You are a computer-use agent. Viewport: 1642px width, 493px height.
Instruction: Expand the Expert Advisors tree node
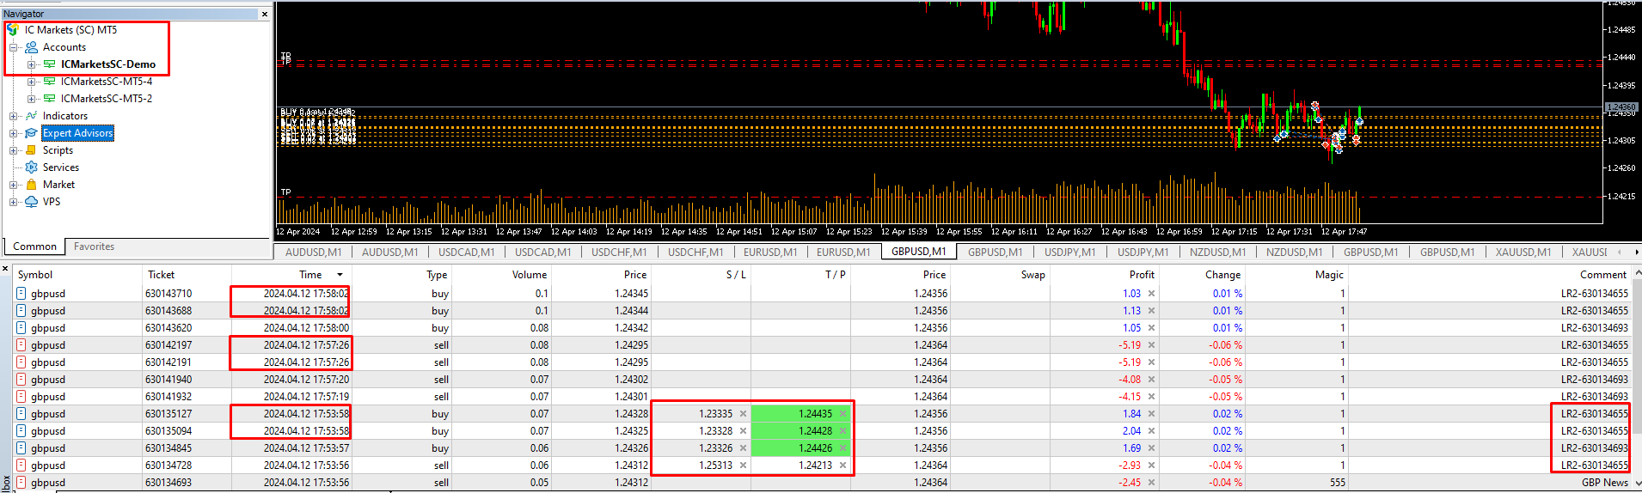pos(13,133)
